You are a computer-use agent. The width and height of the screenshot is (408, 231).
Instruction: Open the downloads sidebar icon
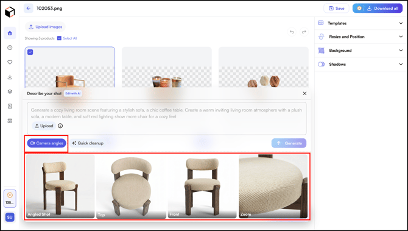(x=10, y=77)
